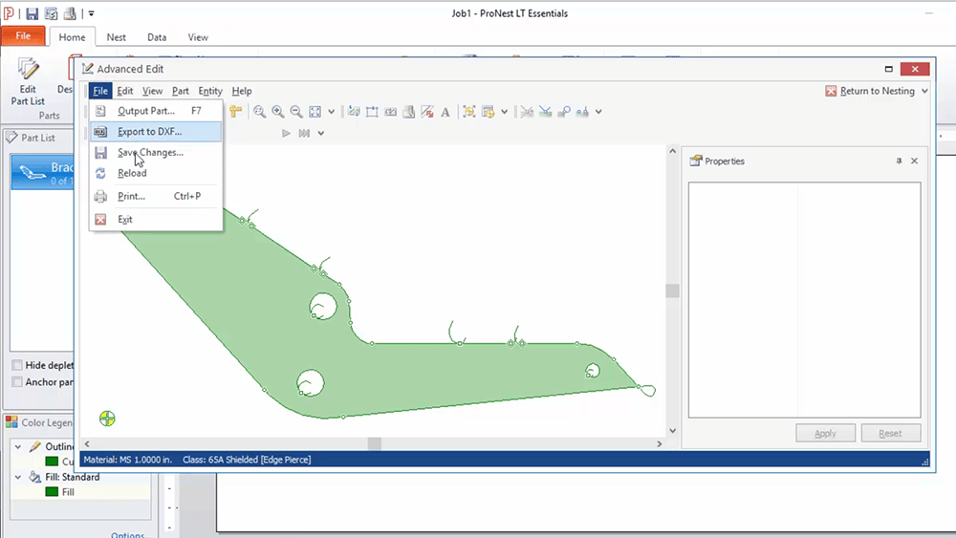Pin the Properties panel
The height and width of the screenshot is (538, 956).
(899, 161)
